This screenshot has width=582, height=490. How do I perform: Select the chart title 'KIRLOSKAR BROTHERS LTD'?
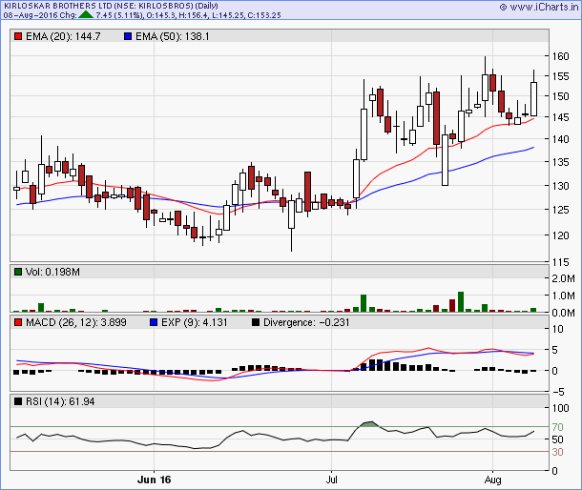point(58,6)
